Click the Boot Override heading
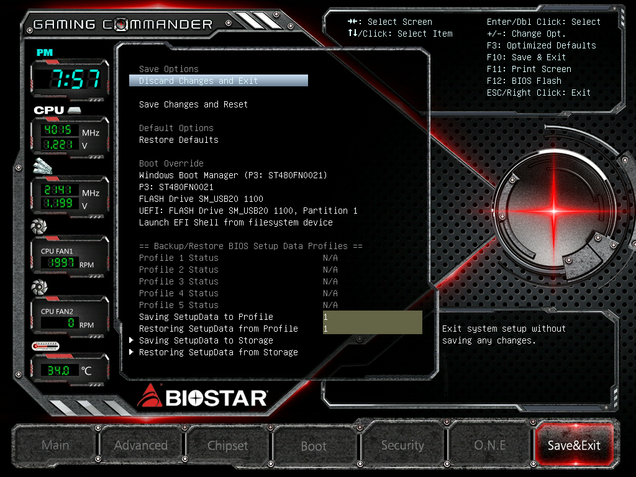 coord(171,163)
